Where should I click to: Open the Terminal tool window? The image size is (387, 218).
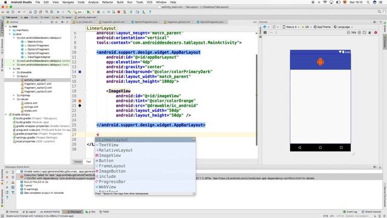[x=12, y=212]
